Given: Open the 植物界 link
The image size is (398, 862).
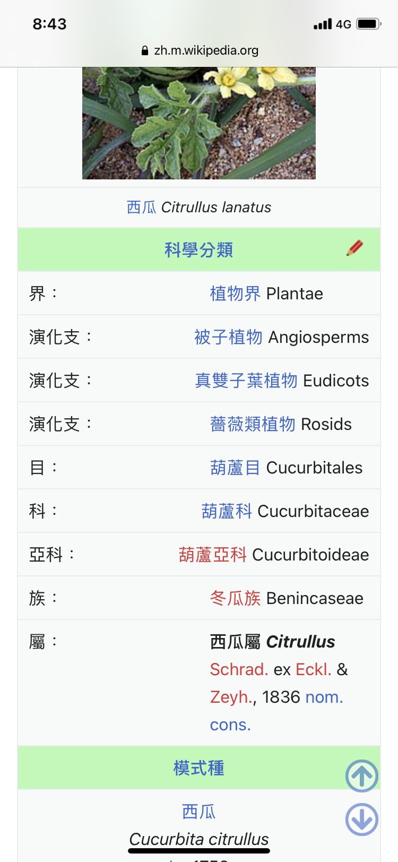Looking at the screenshot, I should tap(235, 294).
